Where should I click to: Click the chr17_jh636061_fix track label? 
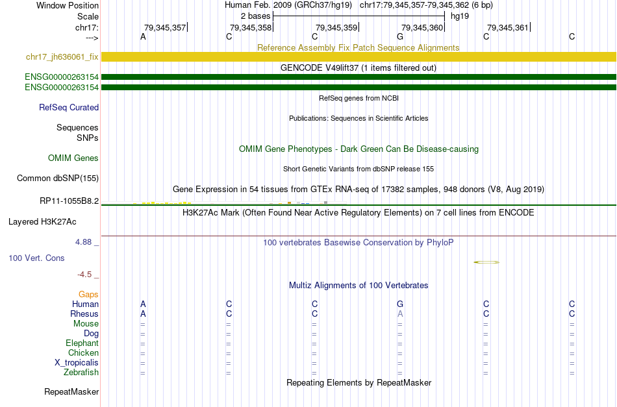(x=62, y=56)
